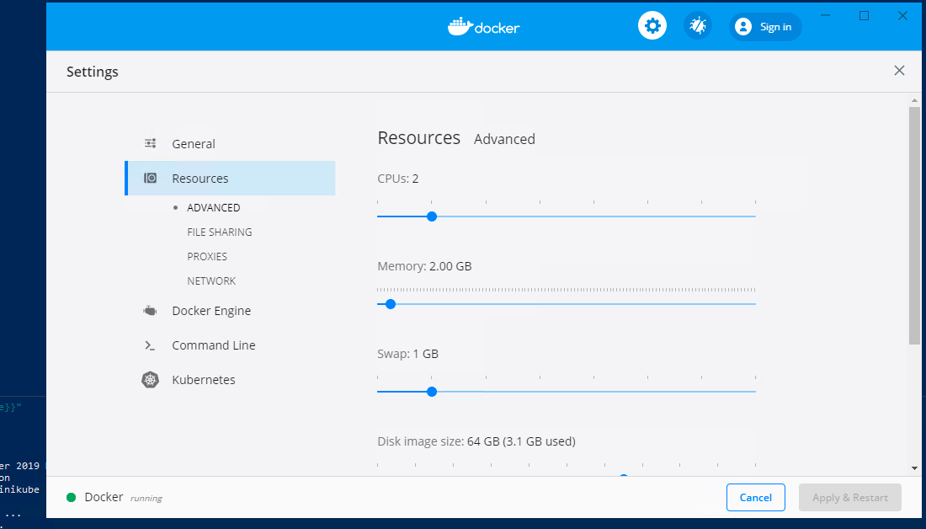
Task: Open settings via the gear icon
Action: coord(652,26)
